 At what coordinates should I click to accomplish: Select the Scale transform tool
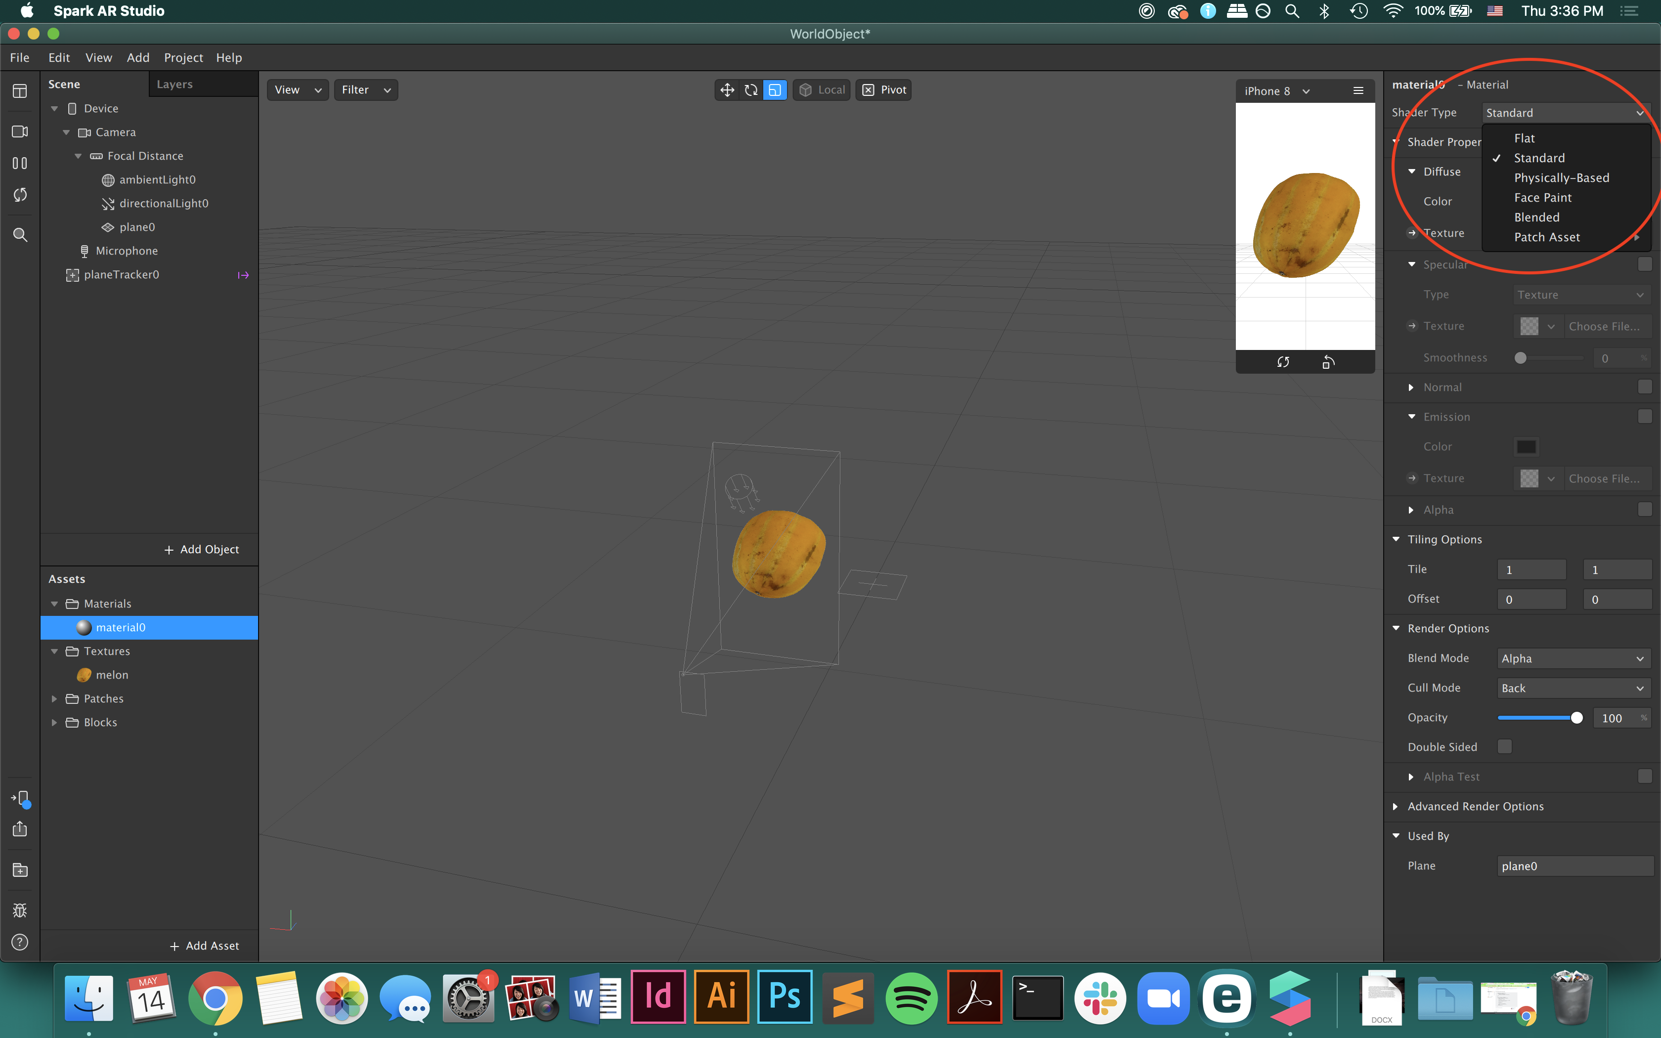point(775,89)
